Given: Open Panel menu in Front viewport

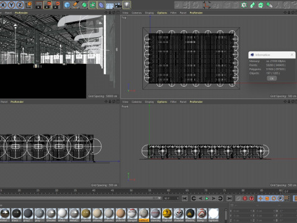Looking at the screenshot, I should click(183, 102).
